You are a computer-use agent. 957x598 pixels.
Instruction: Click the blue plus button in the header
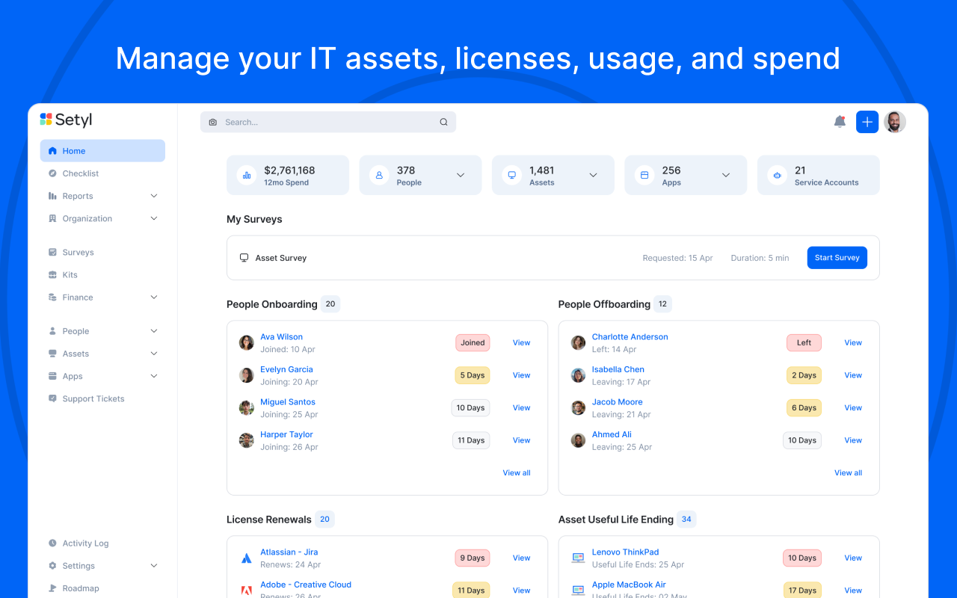tap(867, 121)
